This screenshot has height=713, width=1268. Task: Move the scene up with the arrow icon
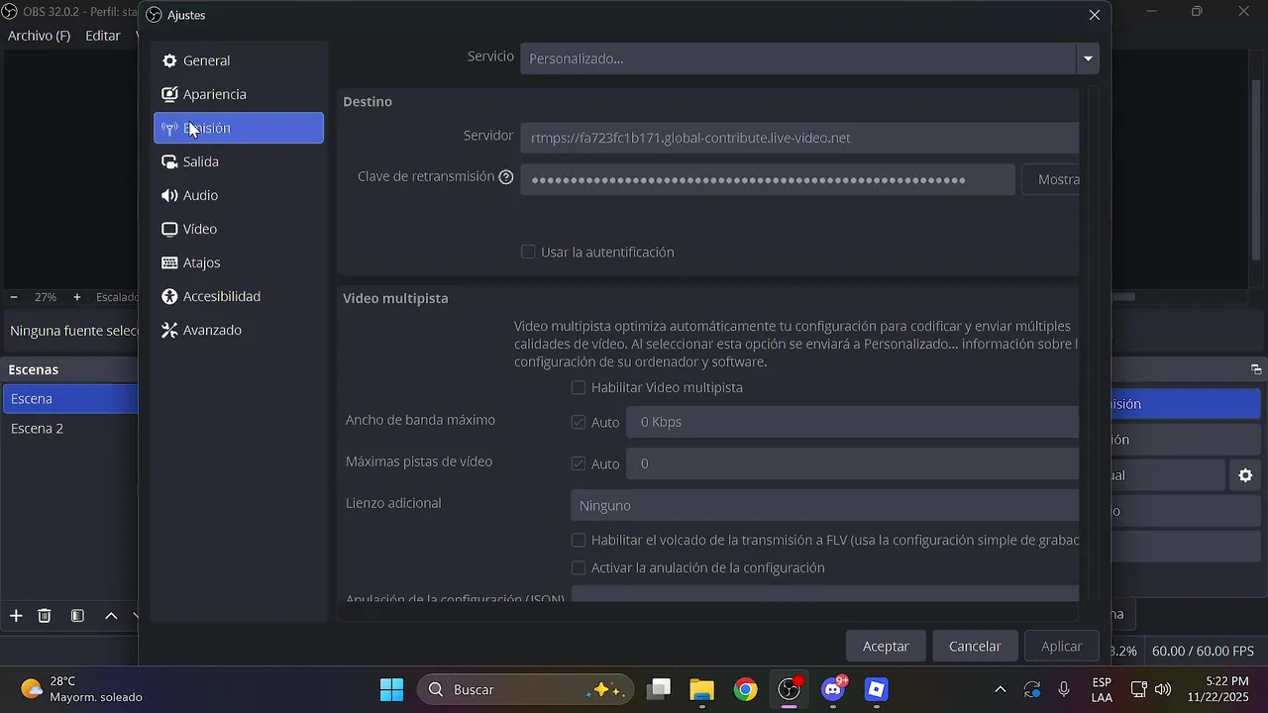111,616
